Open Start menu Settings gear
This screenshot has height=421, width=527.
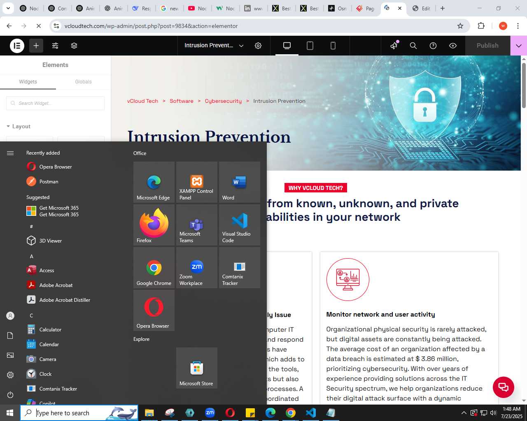[10, 375]
